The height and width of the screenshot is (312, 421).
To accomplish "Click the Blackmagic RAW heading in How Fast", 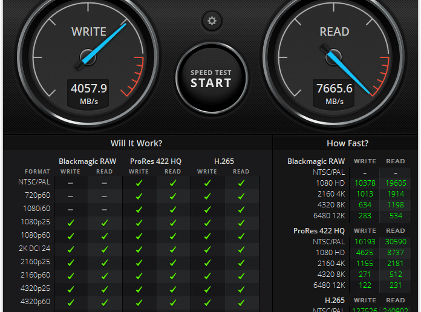I will 316,161.
